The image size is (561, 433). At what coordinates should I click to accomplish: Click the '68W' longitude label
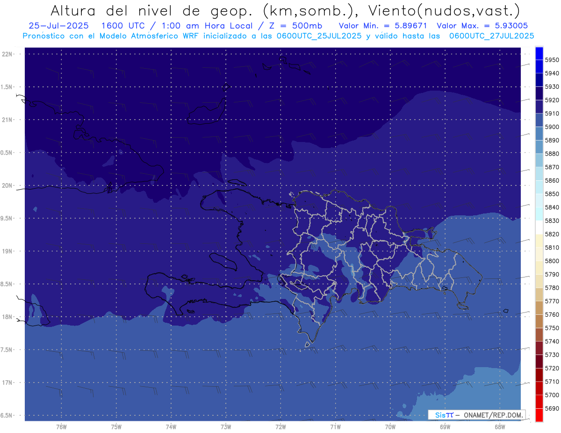click(x=500, y=427)
